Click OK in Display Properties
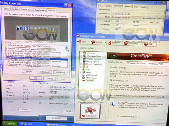The width and height of the screenshot is (169, 126). point(36,78)
